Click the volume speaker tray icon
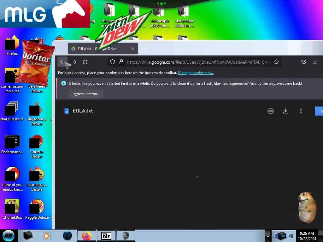This screenshot has width=323, height=242. [x=291, y=236]
